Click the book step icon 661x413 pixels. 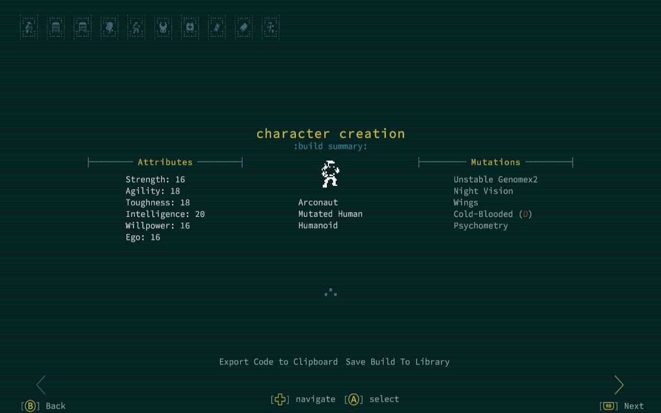[x=244, y=27]
